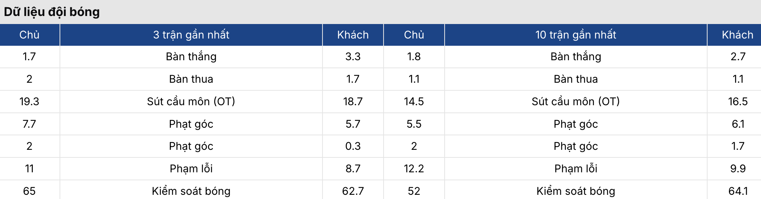Click the 19.3 shots on target value

pos(29,101)
